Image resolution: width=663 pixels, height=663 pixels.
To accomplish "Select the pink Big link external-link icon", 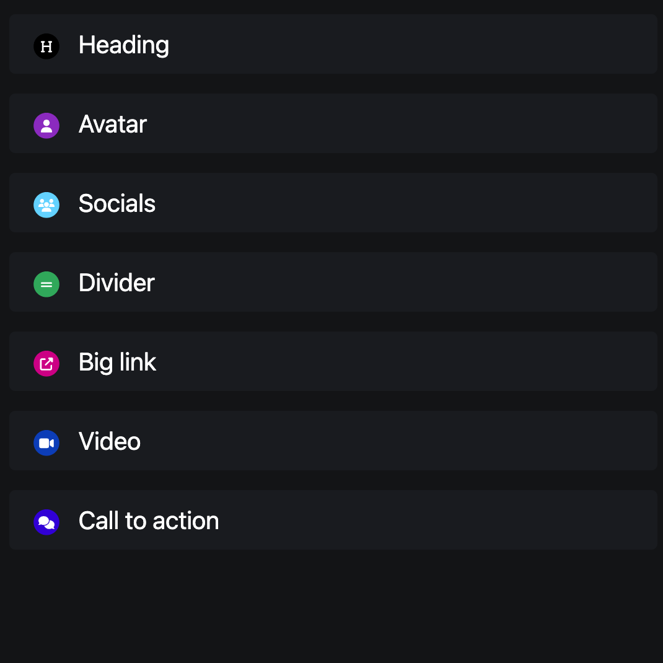I will [46, 363].
